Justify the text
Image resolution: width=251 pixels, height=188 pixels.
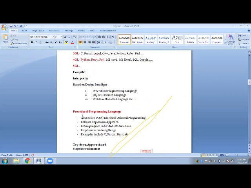tap(93, 42)
